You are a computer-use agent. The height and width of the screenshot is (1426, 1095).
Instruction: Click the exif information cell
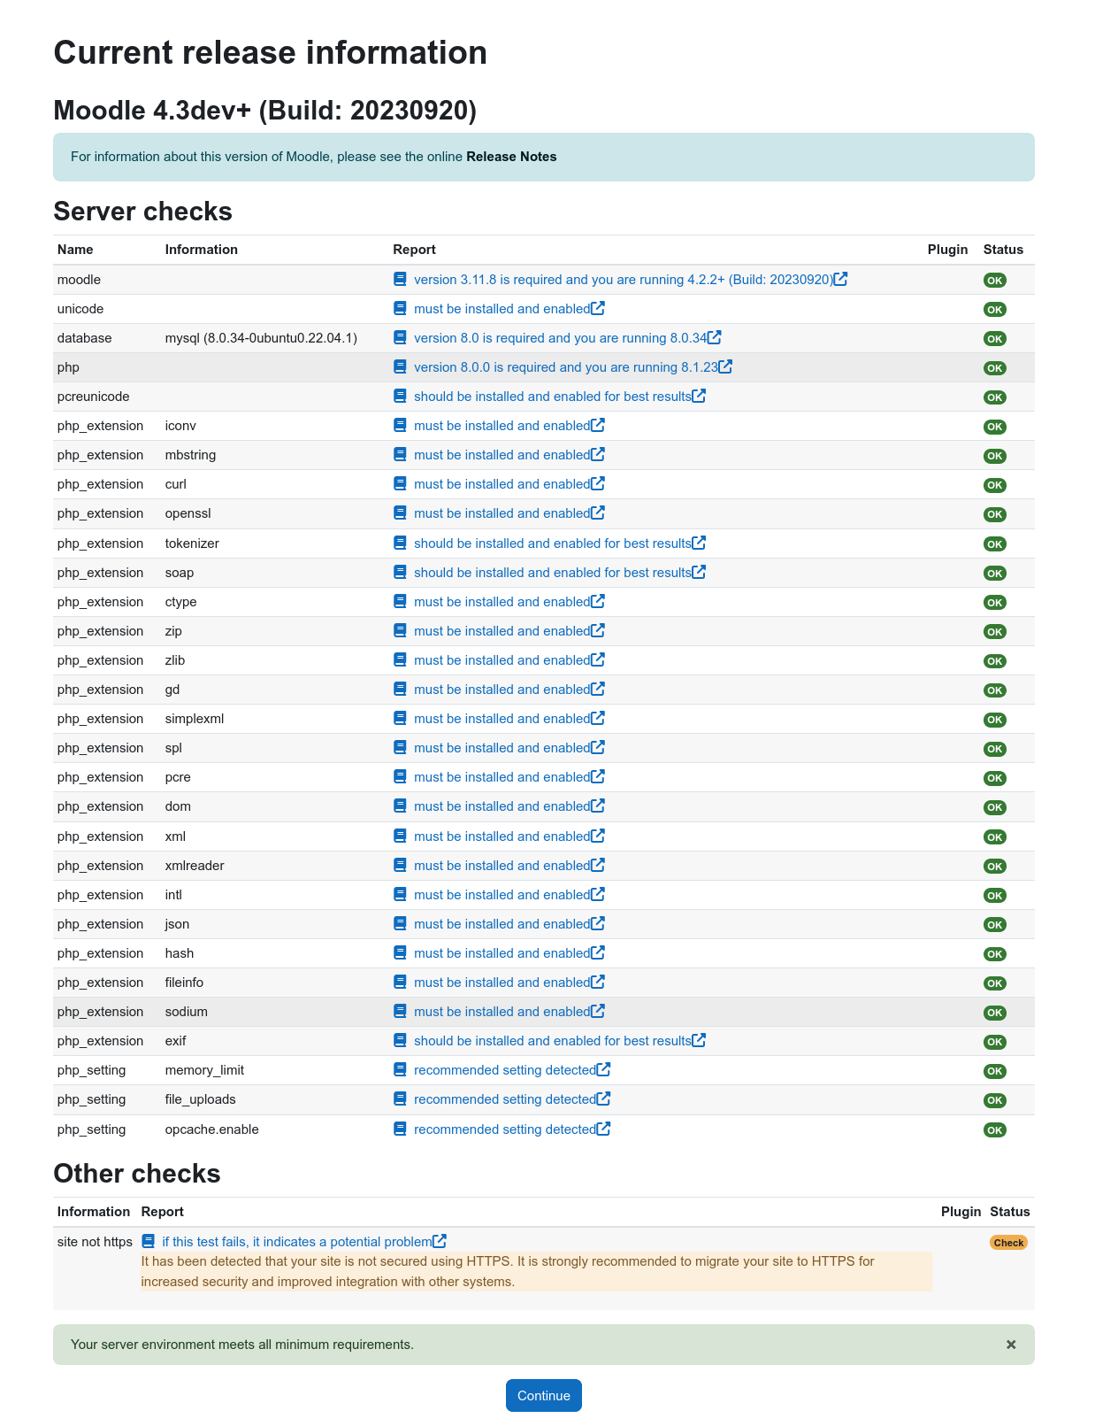point(176,1041)
